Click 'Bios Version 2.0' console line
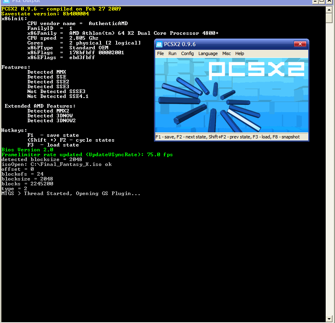Viewport: 335px width, 323px height. click(x=28, y=150)
